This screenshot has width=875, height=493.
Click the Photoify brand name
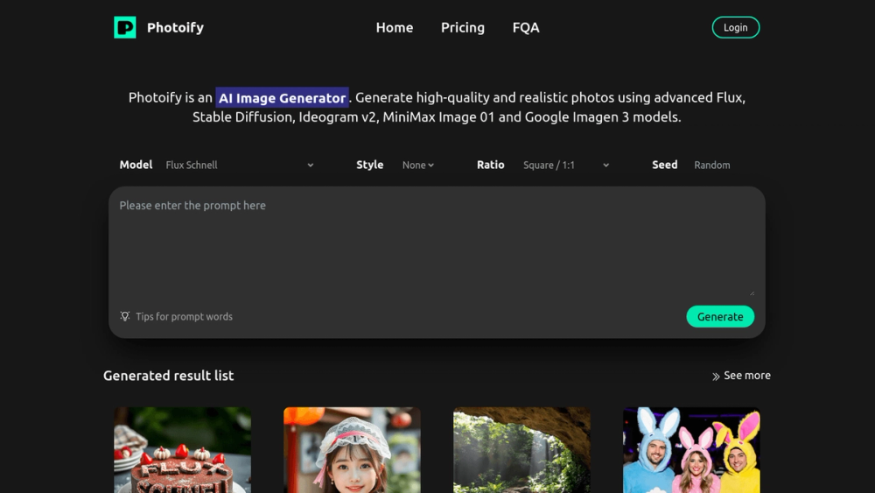point(175,27)
